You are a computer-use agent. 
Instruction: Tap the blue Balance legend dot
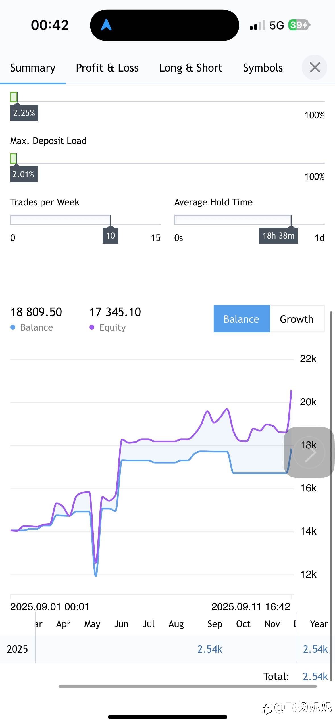(x=13, y=327)
